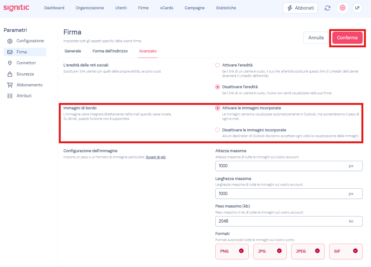
Task: Toggle the JPG format checkbox
Action: (270, 251)
